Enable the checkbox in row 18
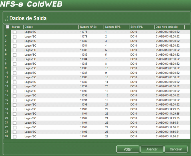This screenshot has height=156, width=191. click(15, 109)
